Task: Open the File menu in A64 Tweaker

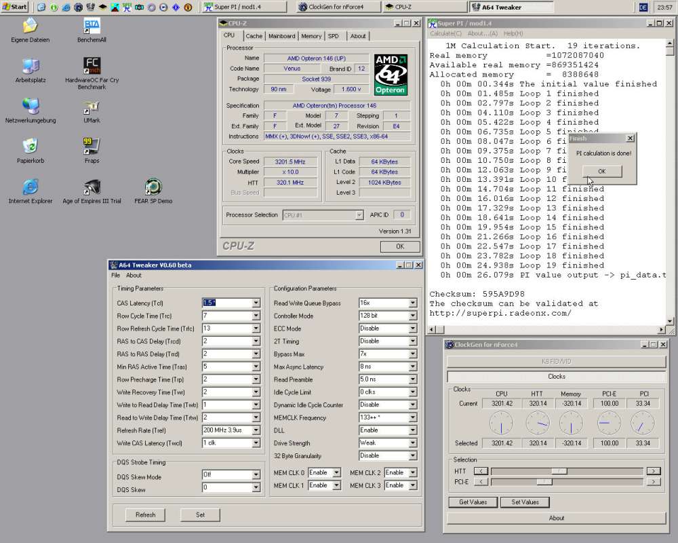Action: point(115,276)
